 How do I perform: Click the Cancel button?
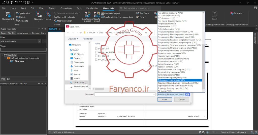[x=181, y=100]
